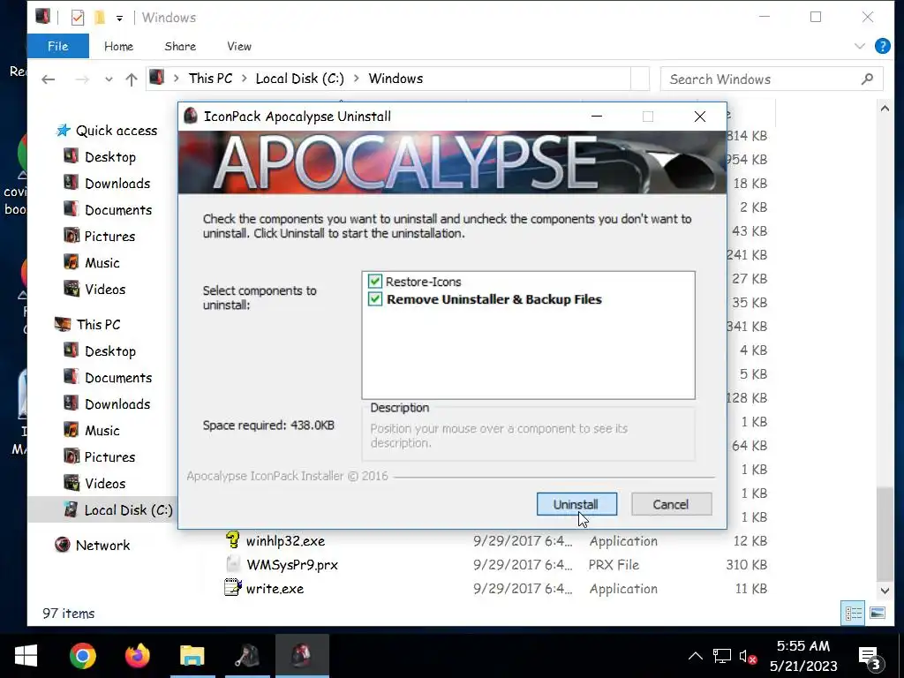The height and width of the screenshot is (678, 904).
Task: Show hidden system tray icons
Action: click(x=696, y=656)
